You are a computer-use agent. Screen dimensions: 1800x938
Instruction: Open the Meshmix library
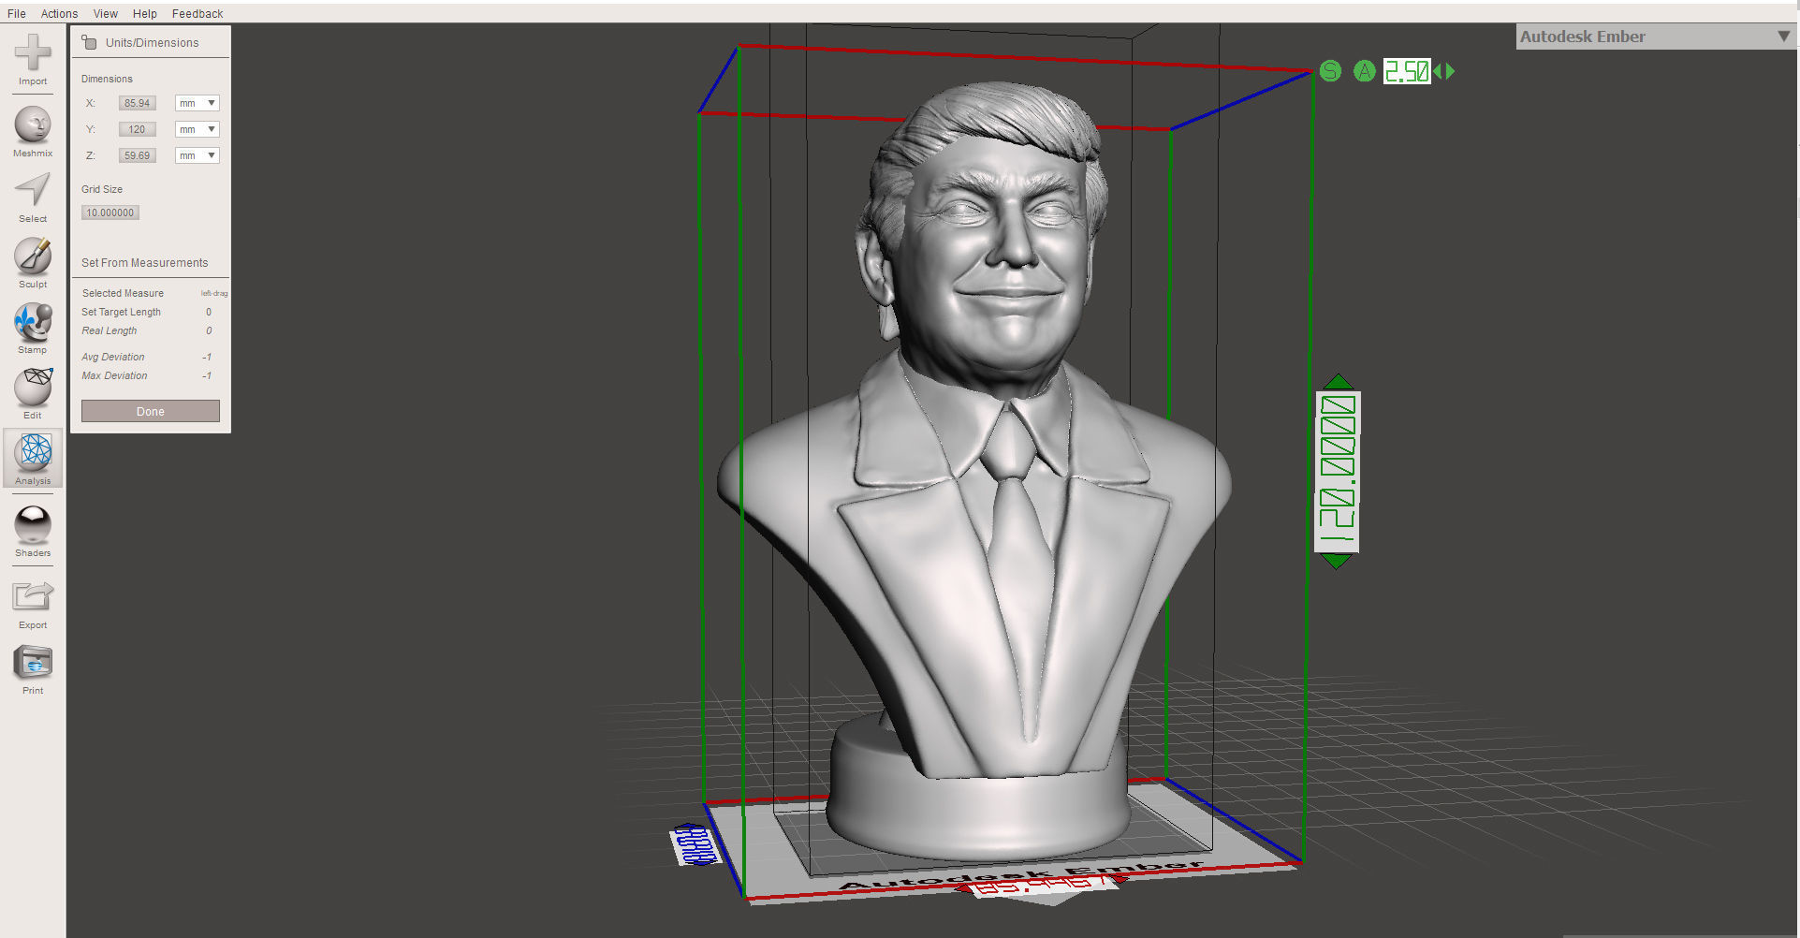point(33,128)
